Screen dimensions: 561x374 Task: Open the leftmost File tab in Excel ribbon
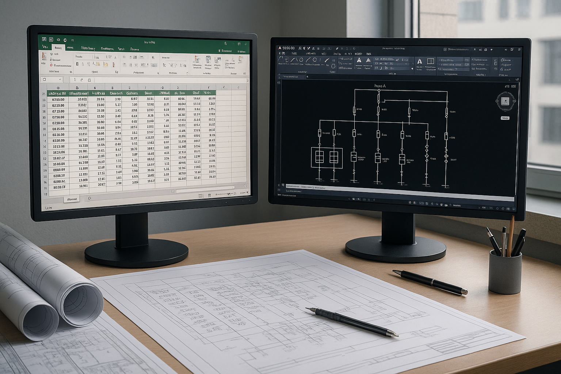point(45,46)
